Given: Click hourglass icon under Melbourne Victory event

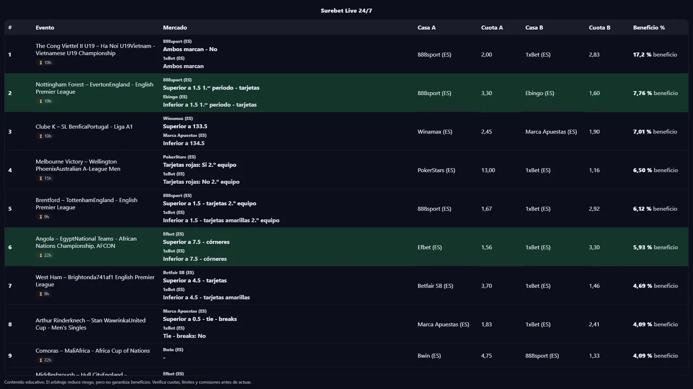Looking at the screenshot, I should pyautogui.click(x=41, y=178).
